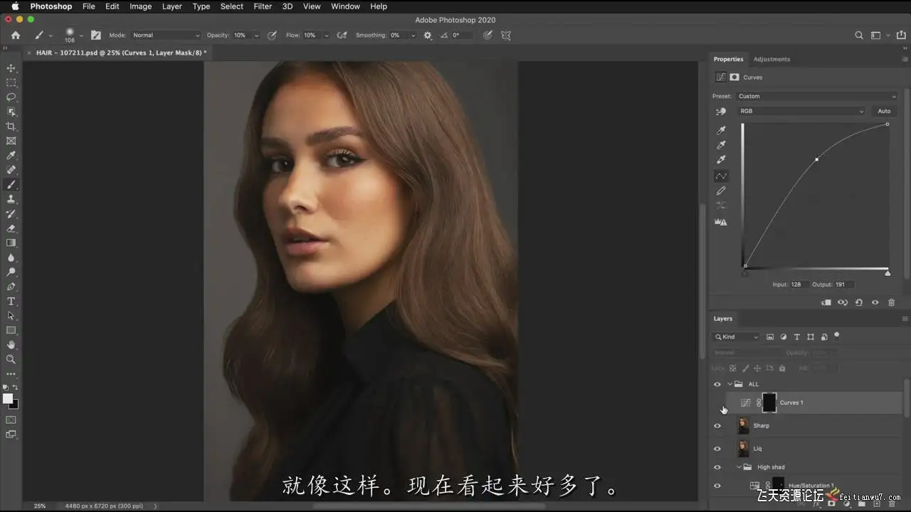The height and width of the screenshot is (512, 911).
Task: Click the Auto button in Curves
Action: click(884, 111)
